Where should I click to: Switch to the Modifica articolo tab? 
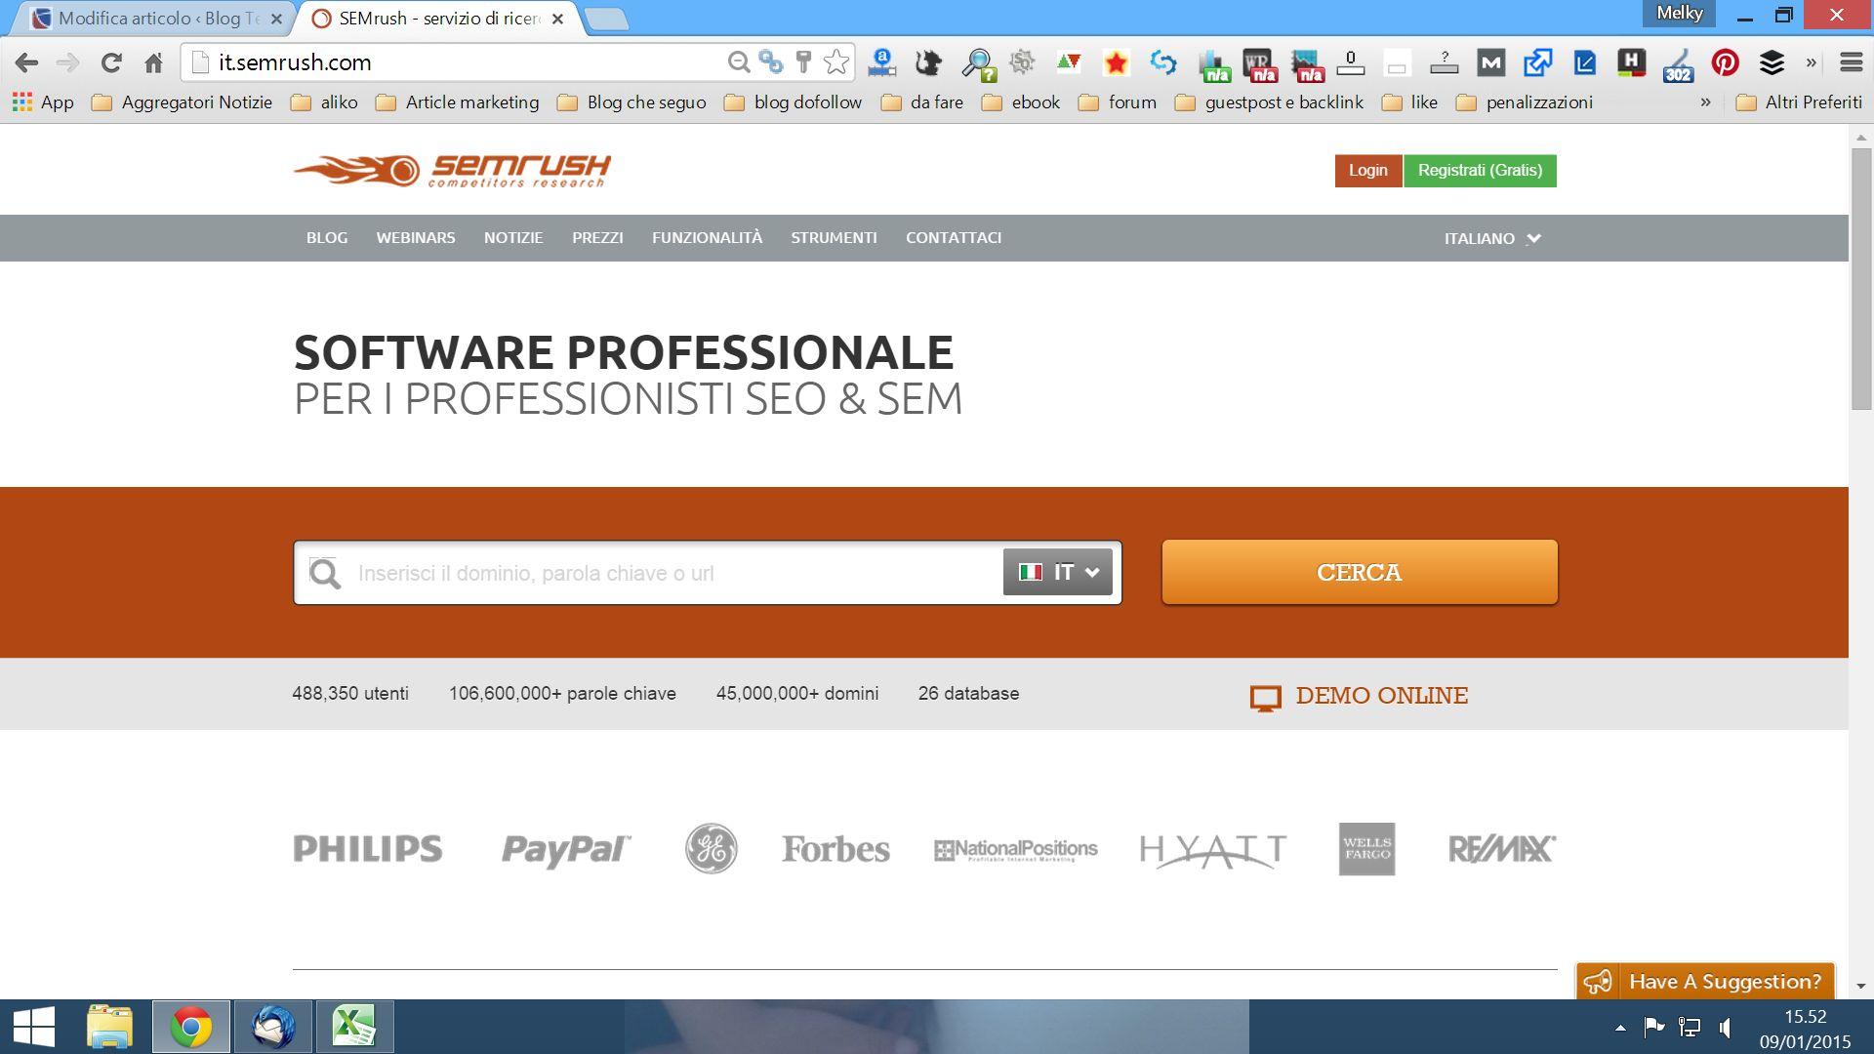coord(156,19)
